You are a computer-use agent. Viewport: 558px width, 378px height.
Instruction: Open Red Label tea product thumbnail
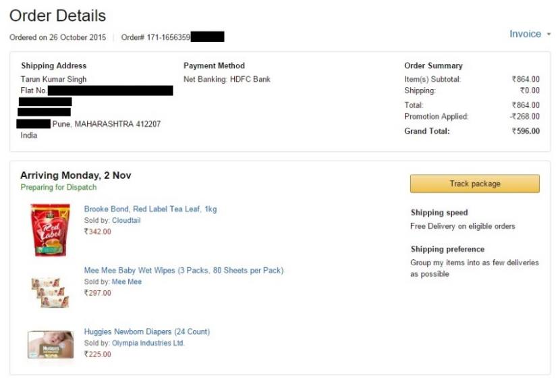50,230
